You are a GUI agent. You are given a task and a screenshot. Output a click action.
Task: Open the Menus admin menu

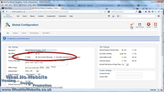32,16
